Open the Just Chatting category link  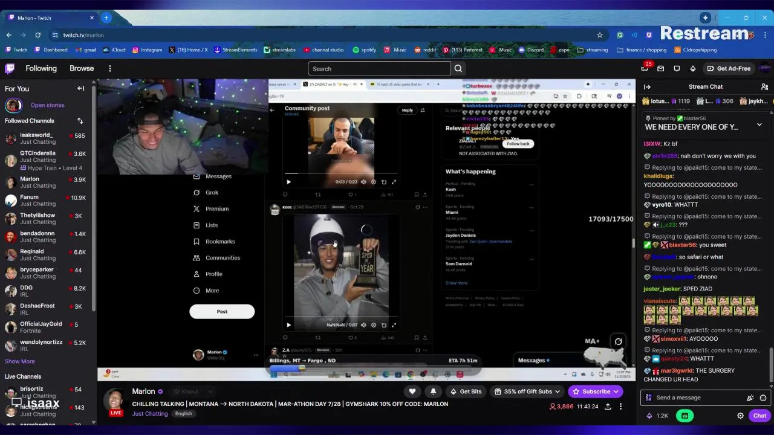(149, 414)
